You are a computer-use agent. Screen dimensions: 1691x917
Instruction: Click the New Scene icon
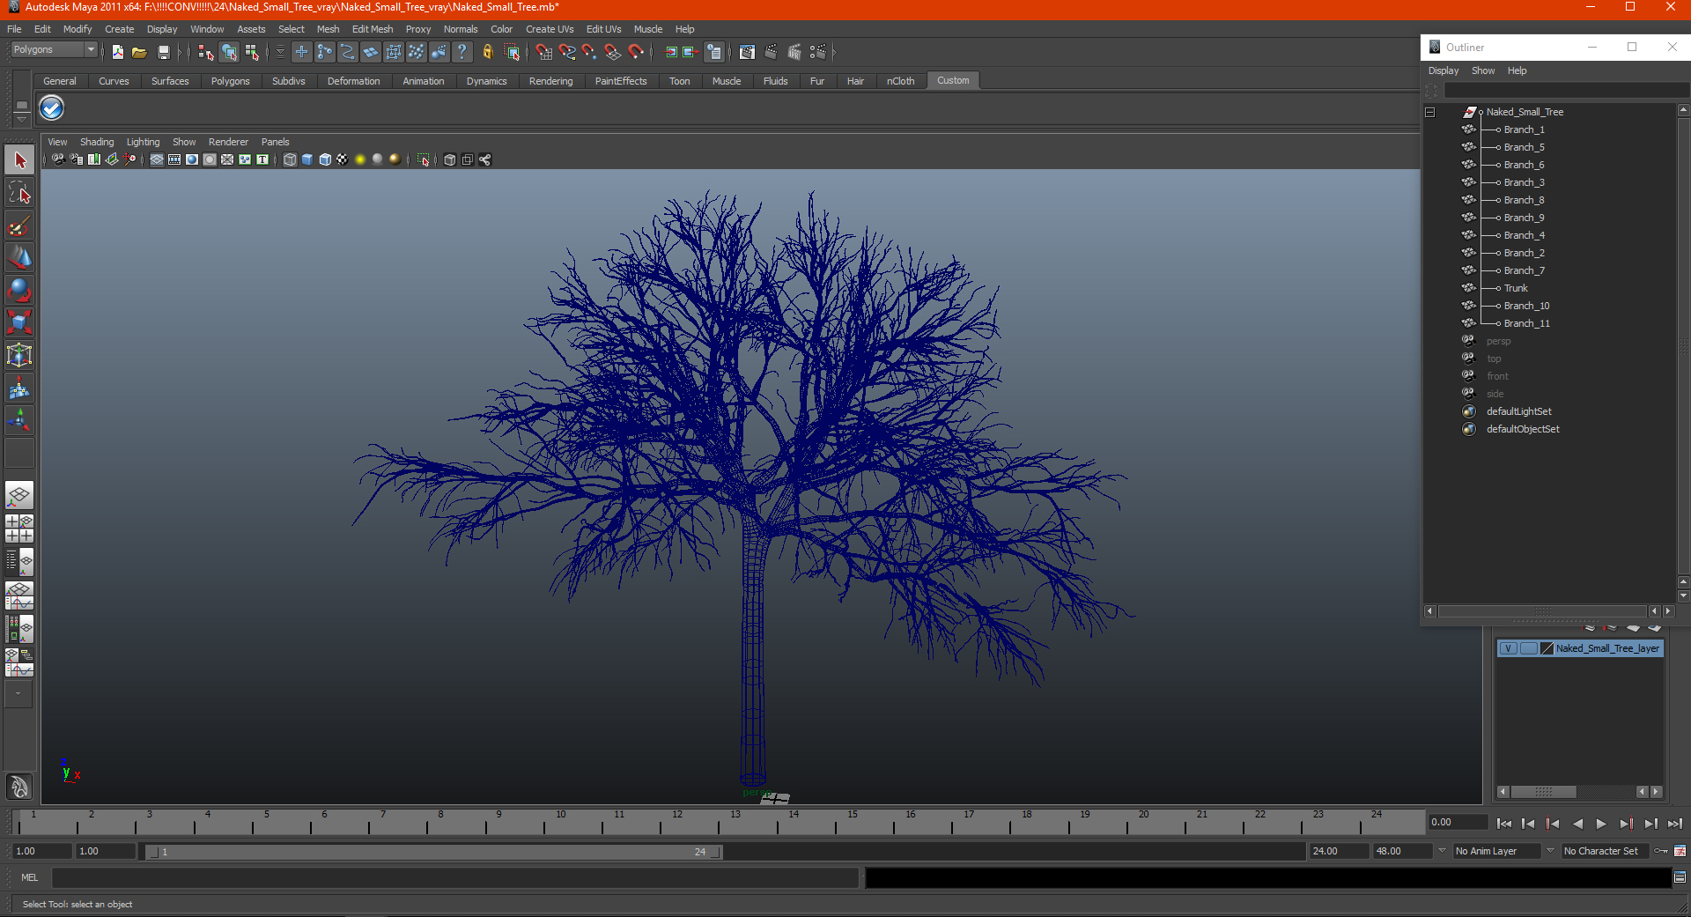point(118,52)
